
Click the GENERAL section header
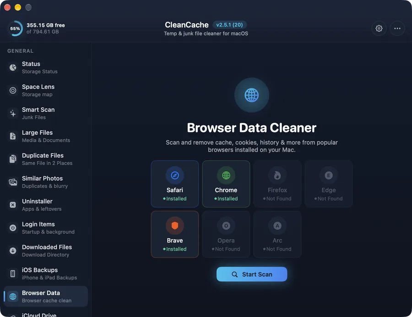tap(20, 51)
